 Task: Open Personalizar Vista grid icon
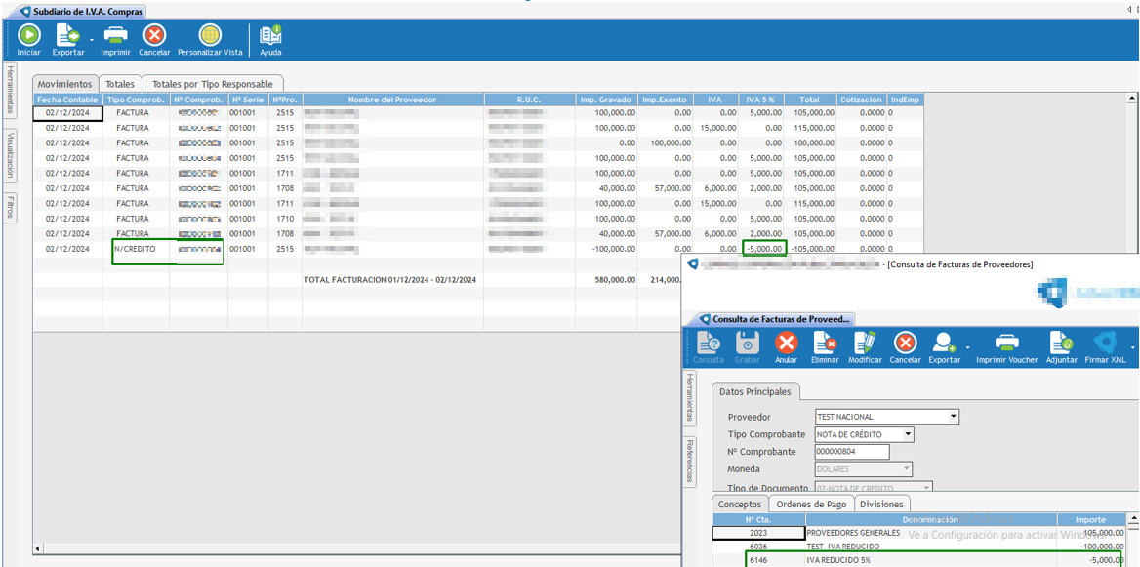tap(210, 37)
